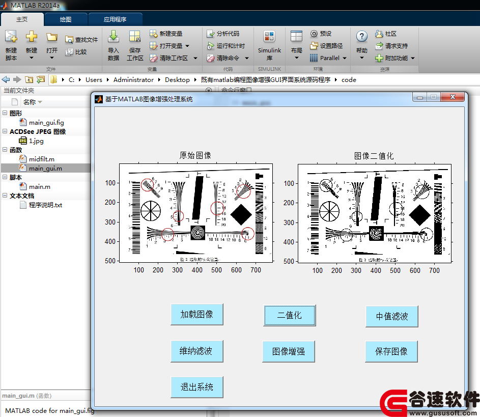480x417 pixels.
Task: Click Analyze Code (分析代码)
Action: pos(223,34)
